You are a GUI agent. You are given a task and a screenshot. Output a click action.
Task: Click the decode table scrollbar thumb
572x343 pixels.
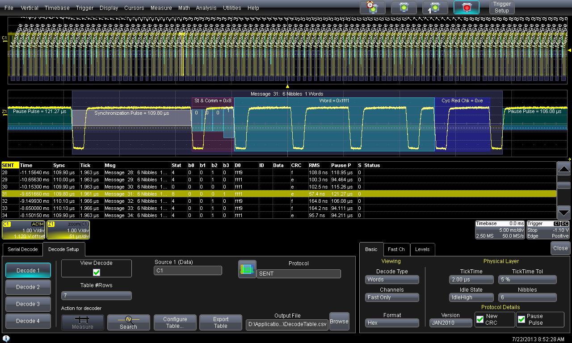click(x=564, y=185)
